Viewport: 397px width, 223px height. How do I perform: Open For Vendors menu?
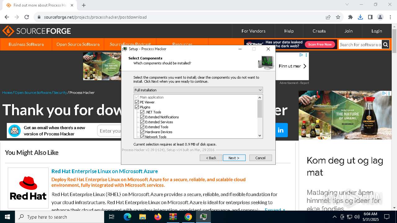pos(253,31)
